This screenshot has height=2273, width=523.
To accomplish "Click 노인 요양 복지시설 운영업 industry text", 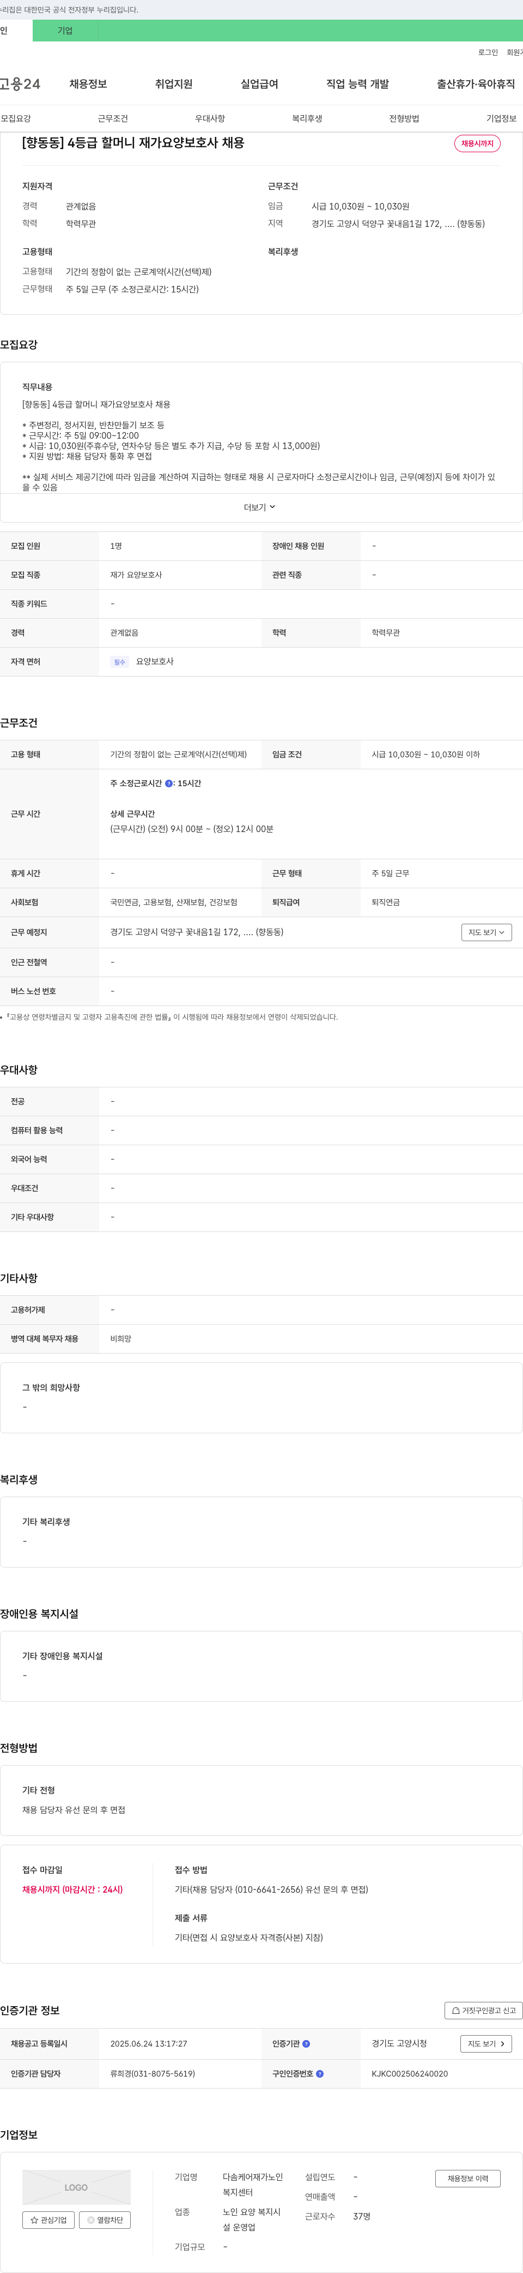I will pyautogui.click(x=252, y=2219).
